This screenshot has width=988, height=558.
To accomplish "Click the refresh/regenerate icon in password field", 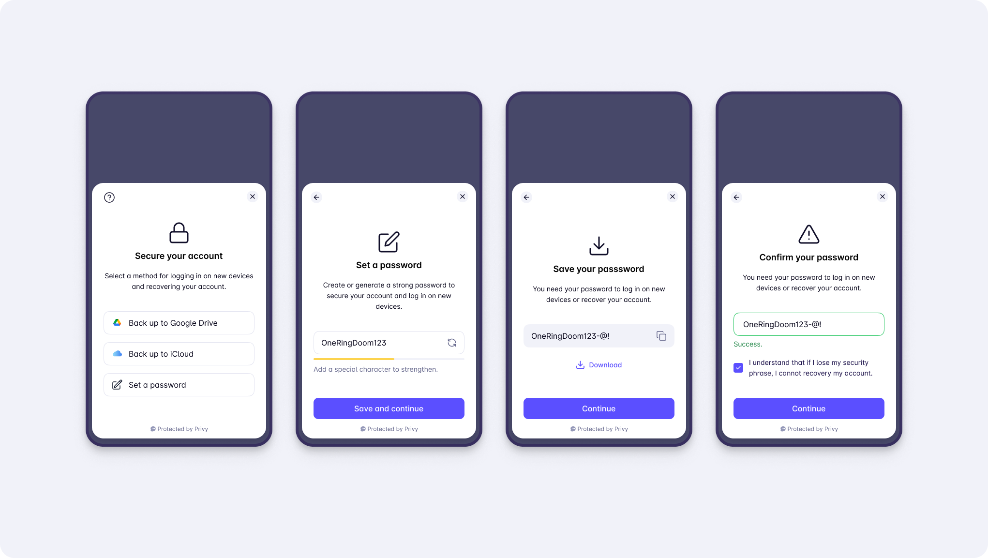I will pos(452,342).
